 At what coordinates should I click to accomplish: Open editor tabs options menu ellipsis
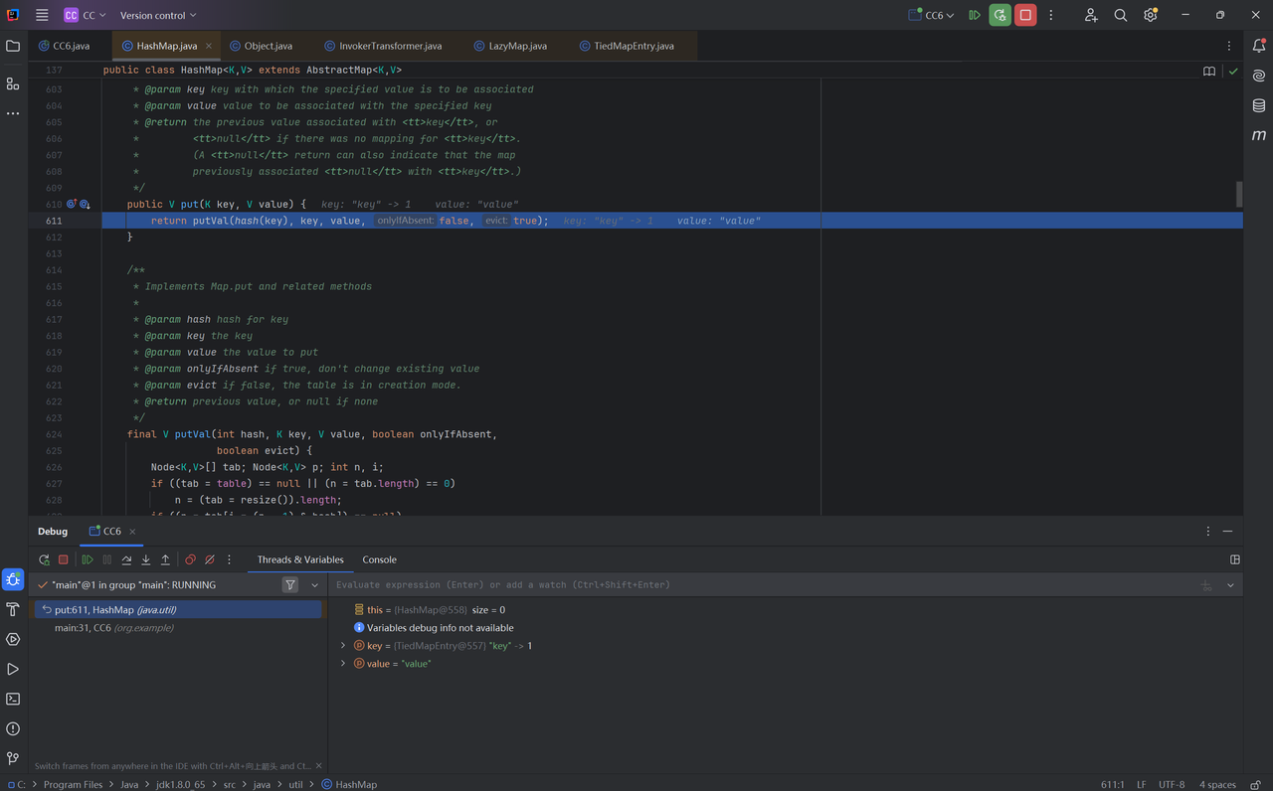1229,46
